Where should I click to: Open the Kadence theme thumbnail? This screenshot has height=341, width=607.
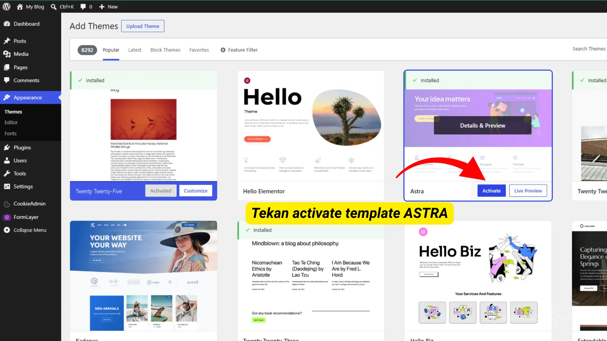point(144,276)
